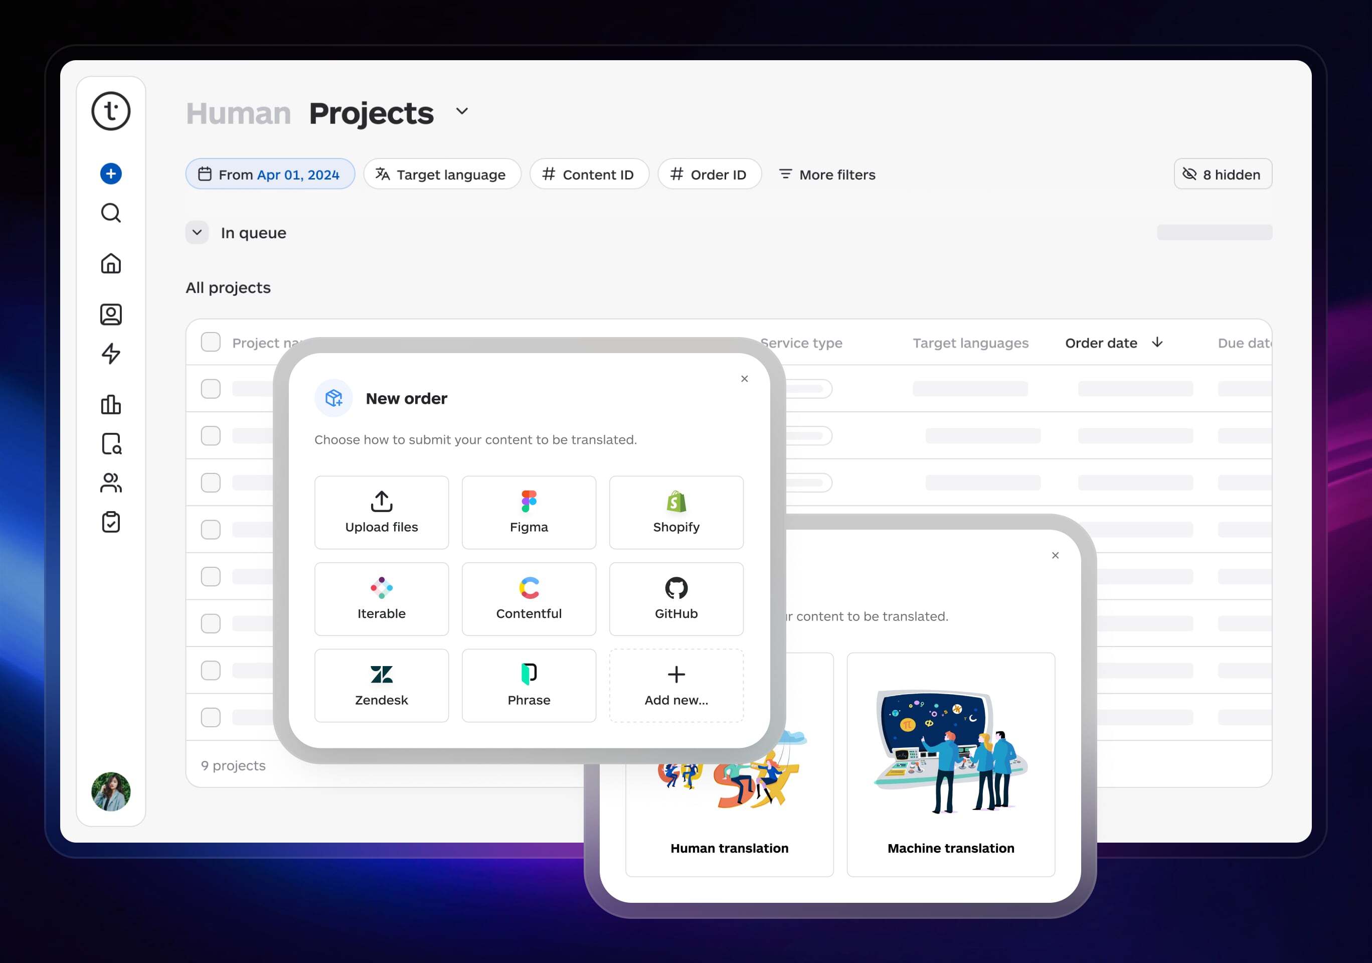Open the lightning bolt sidebar icon

pos(110,353)
